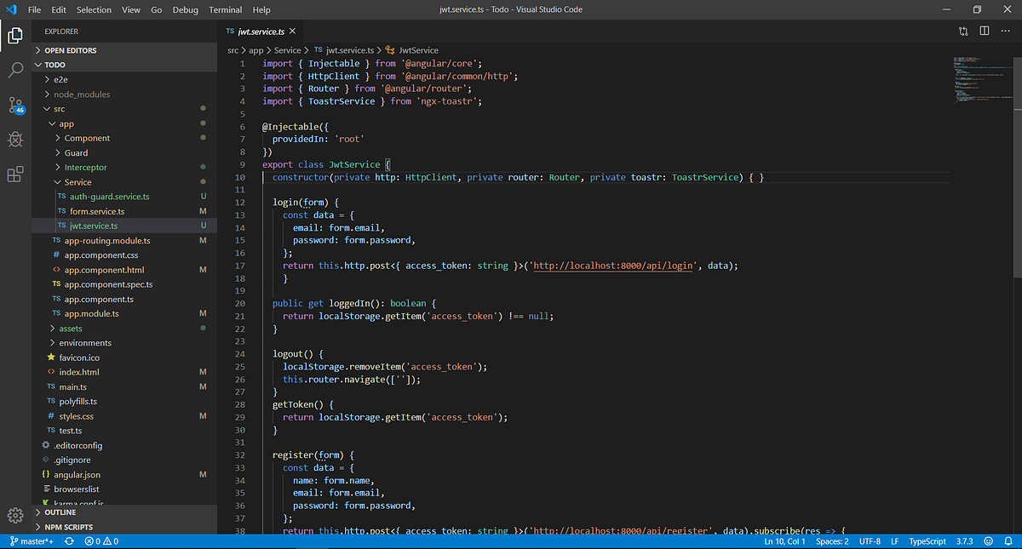1022x549 pixels.
Task: Open Source Control showing 46 pending changes
Action: click(x=15, y=107)
